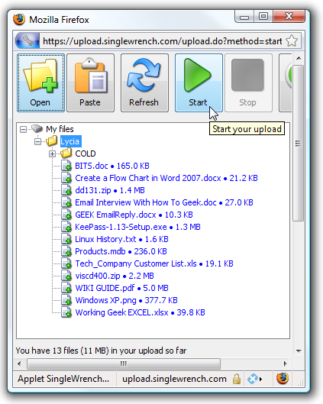Select the Windows XP.png file
The width and height of the screenshot is (323, 404).
[126, 300]
